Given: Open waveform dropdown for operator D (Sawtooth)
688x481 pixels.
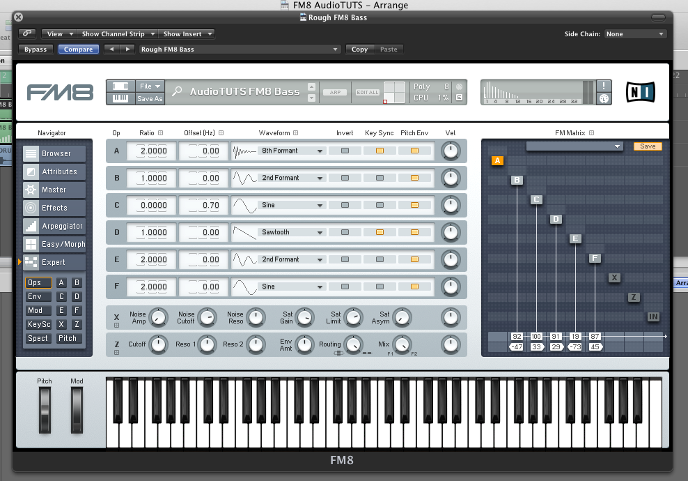Looking at the screenshot, I should coord(292,232).
